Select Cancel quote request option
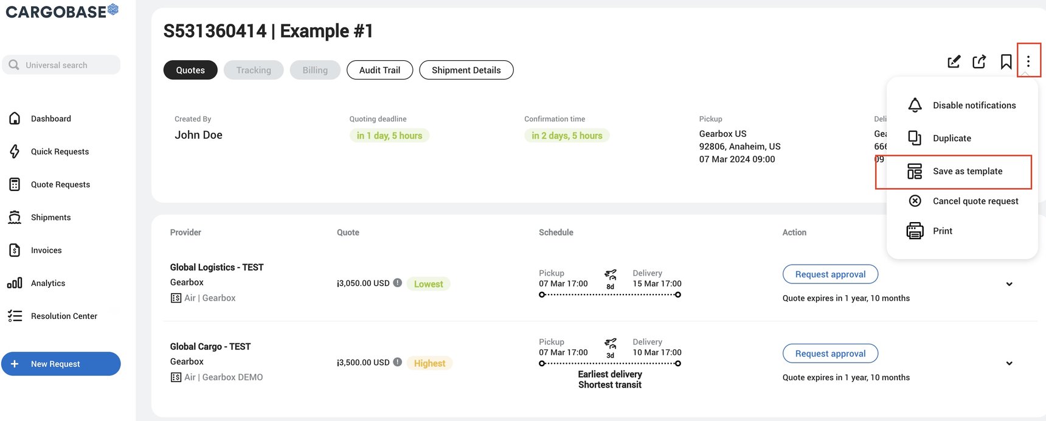The image size is (1046, 421). (975, 201)
